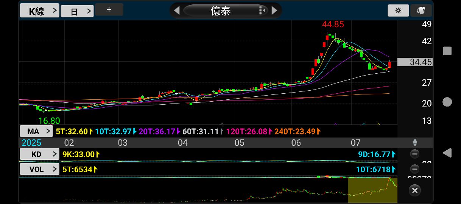This screenshot has height=204, width=461.
Task: Open chart settings with gear icon
Action: 398,11
